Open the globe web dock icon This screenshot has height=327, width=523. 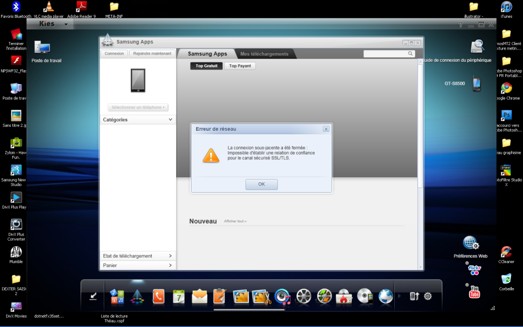(386, 296)
